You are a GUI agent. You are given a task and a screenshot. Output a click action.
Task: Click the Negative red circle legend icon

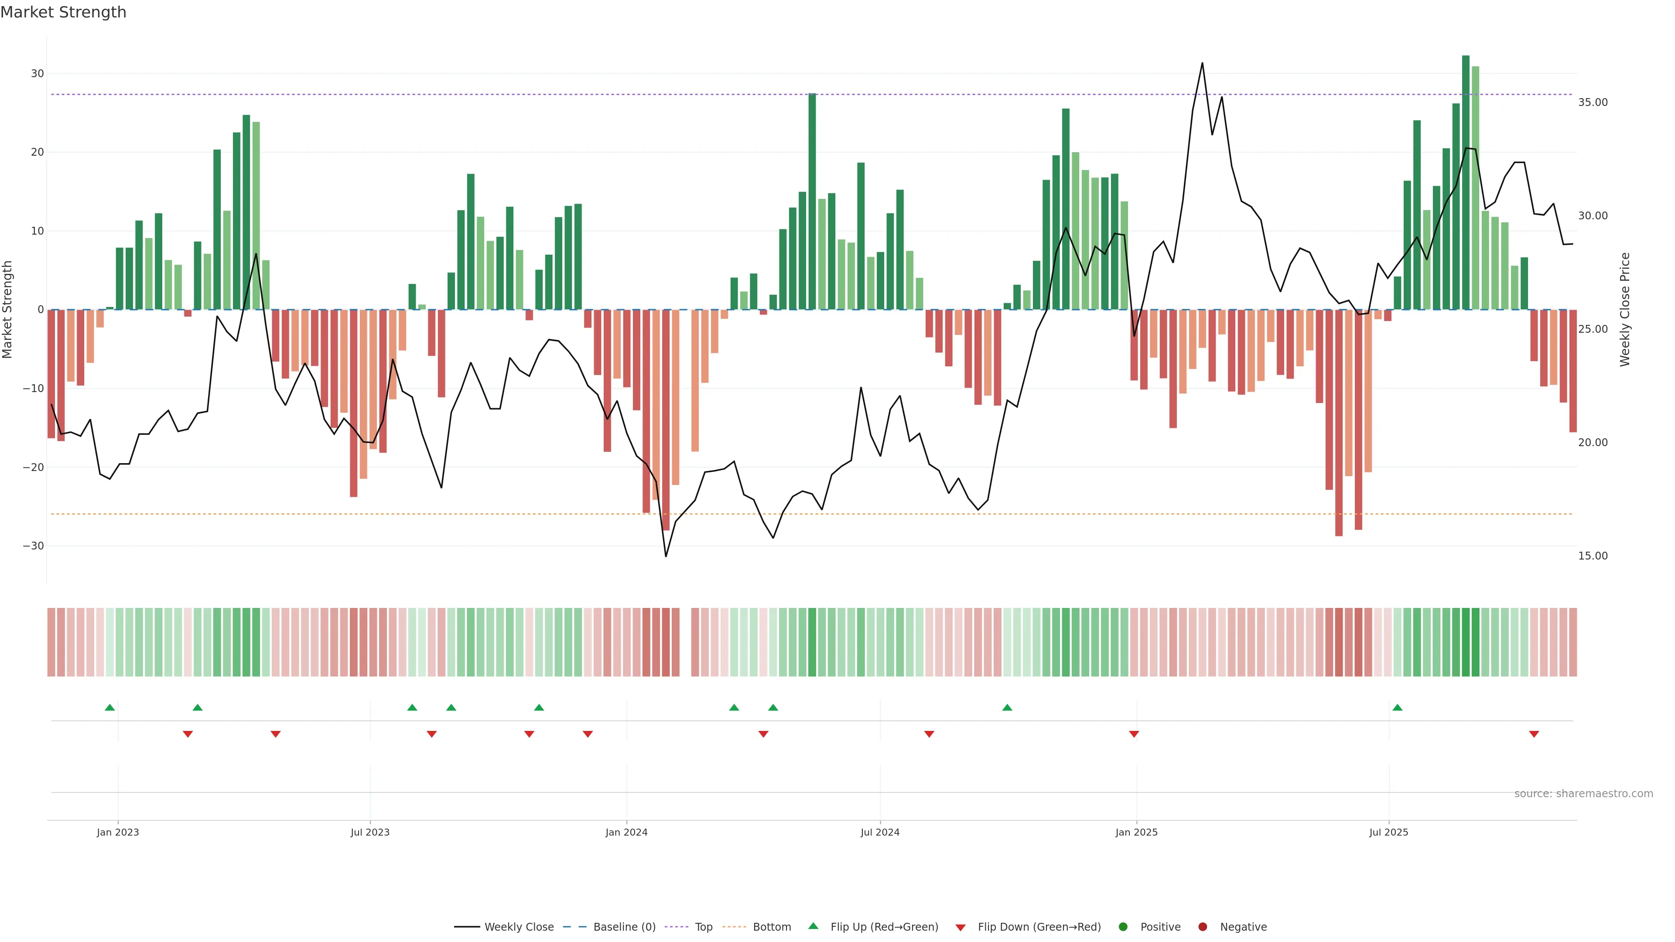[1202, 926]
